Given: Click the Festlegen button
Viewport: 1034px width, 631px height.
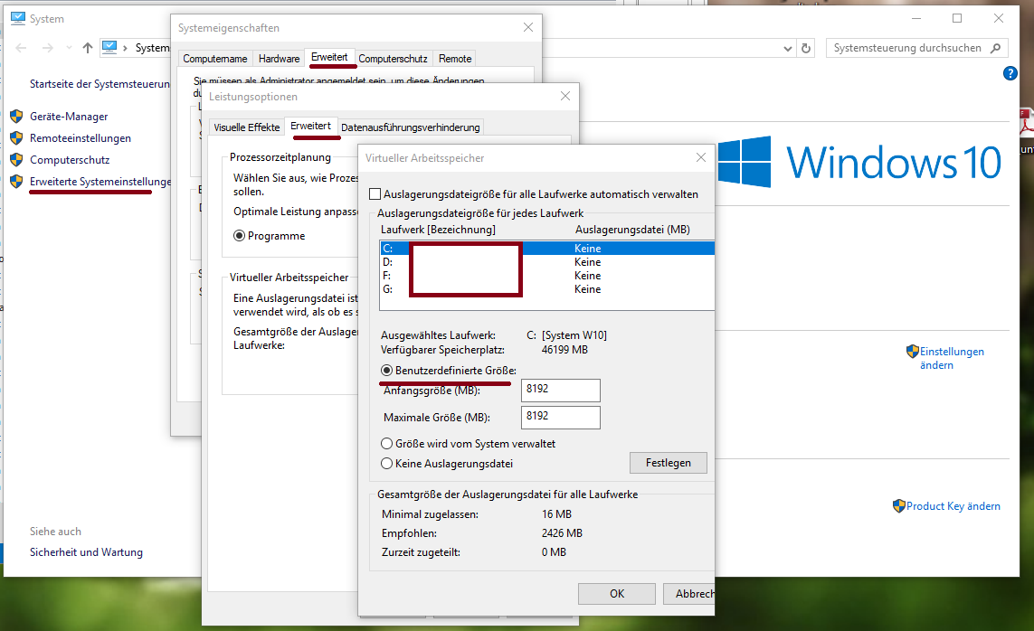Looking at the screenshot, I should pyautogui.click(x=668, y=463).
